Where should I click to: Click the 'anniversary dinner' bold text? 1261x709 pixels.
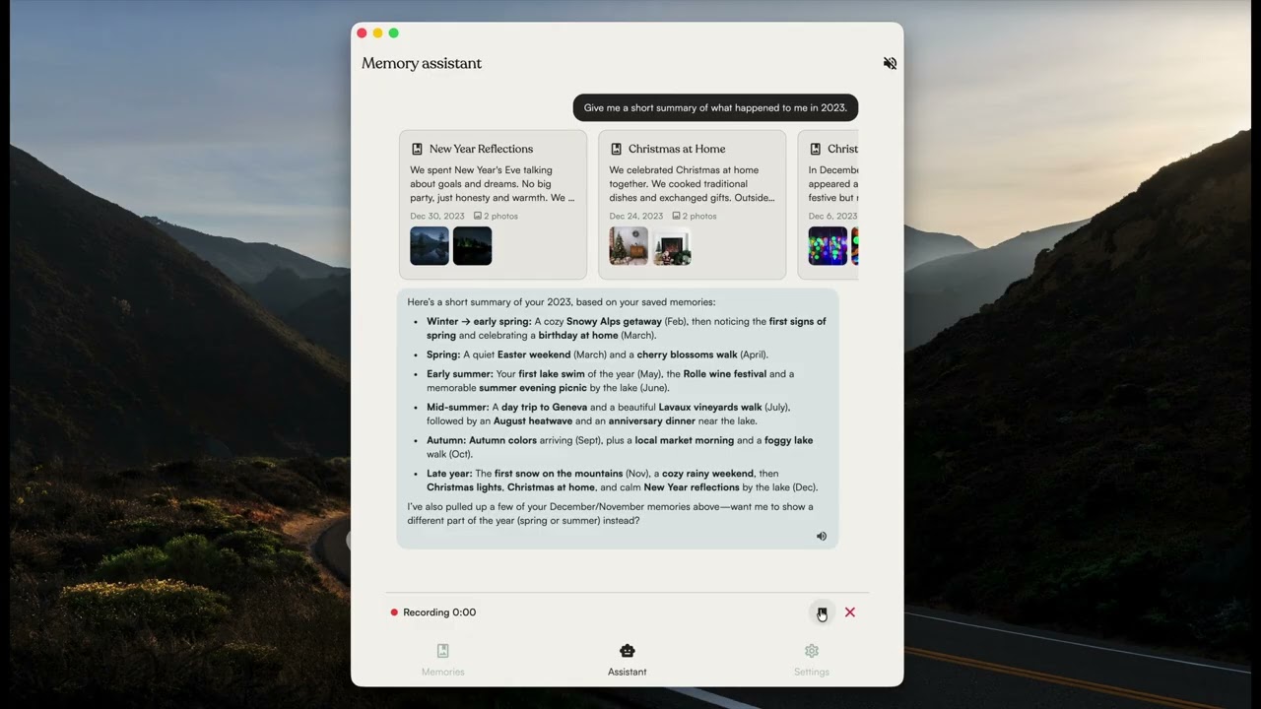651,421
